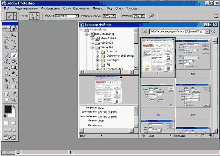Select the Eraser tool
220x156 pixels.
coord(6,67)
